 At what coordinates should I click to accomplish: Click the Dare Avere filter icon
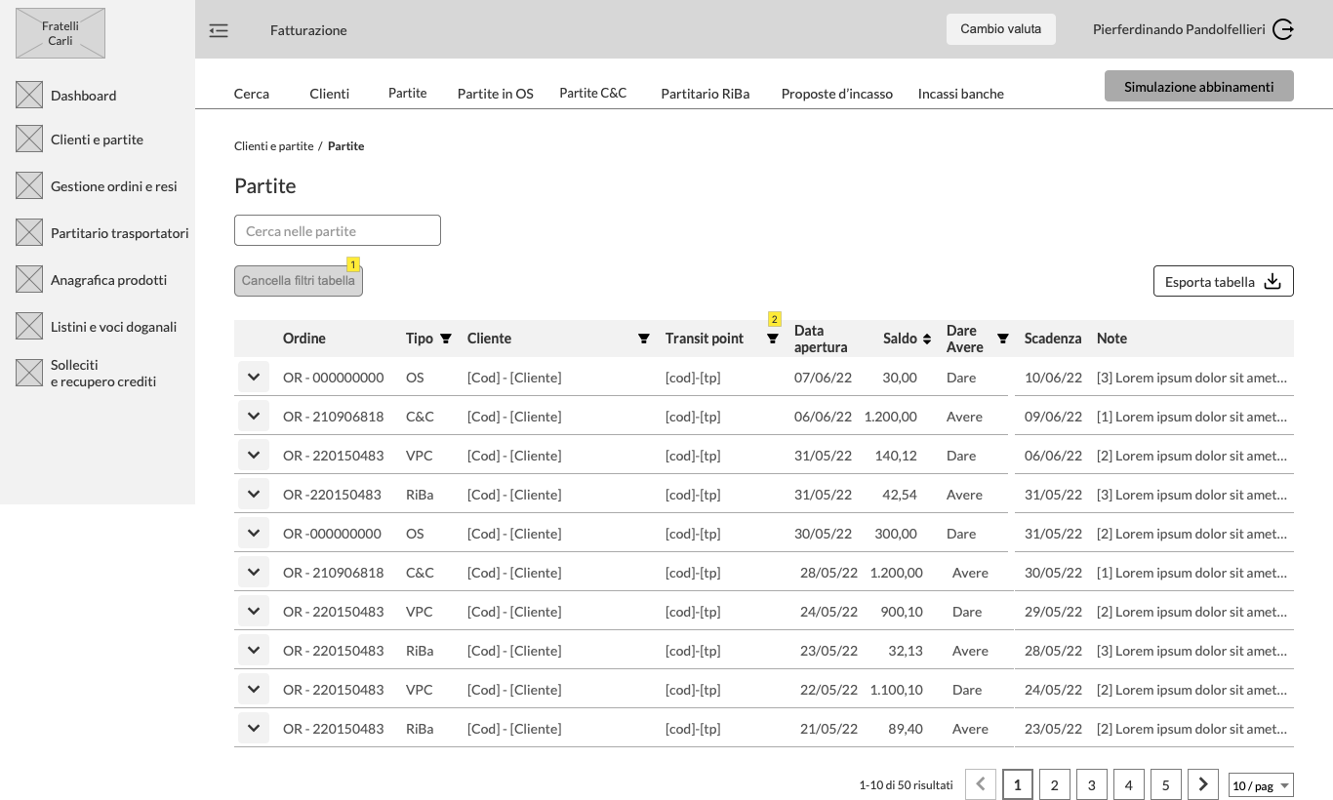[x=1002, y=339]
